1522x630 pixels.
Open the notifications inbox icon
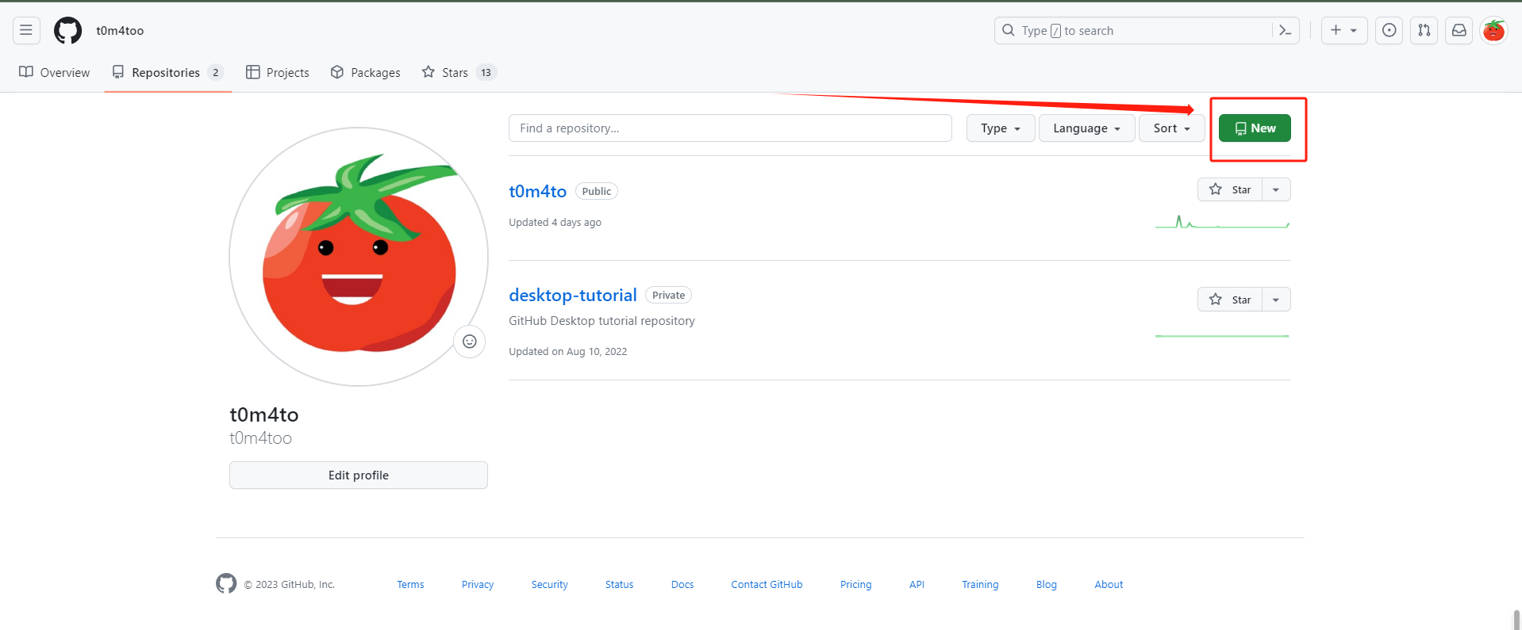coord(1459,30)
